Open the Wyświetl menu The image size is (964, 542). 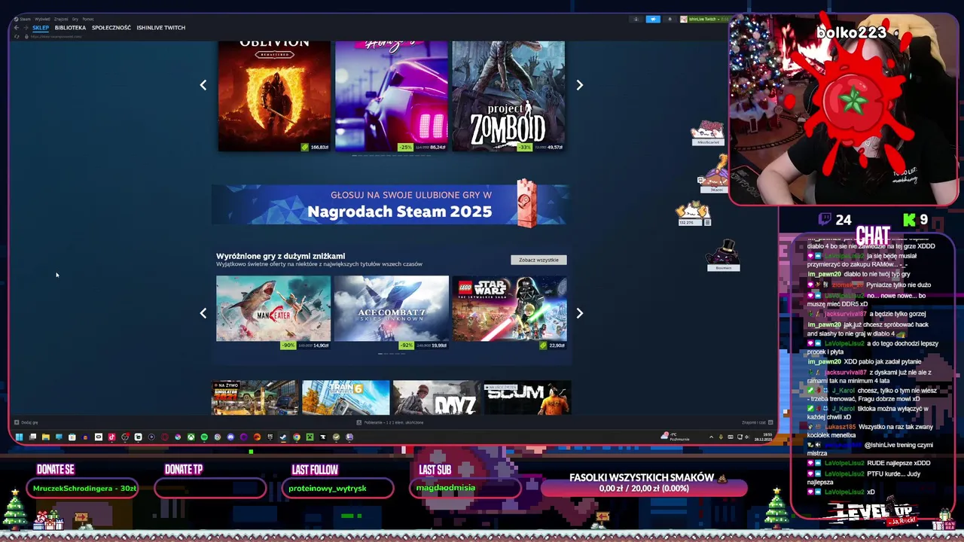click(x=42, y=19)
